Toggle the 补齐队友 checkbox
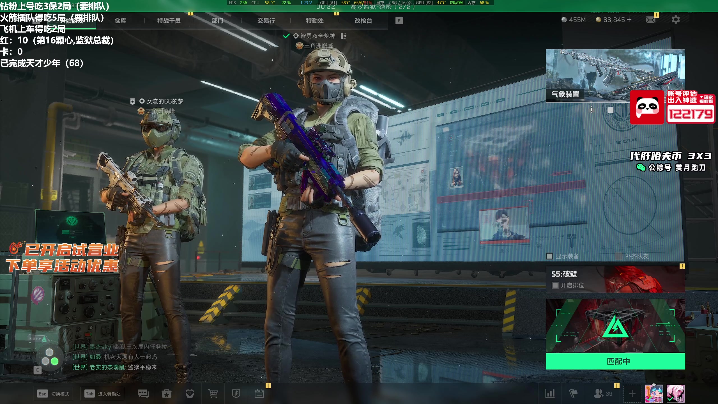The image size is (718, 404). [618, 256]
